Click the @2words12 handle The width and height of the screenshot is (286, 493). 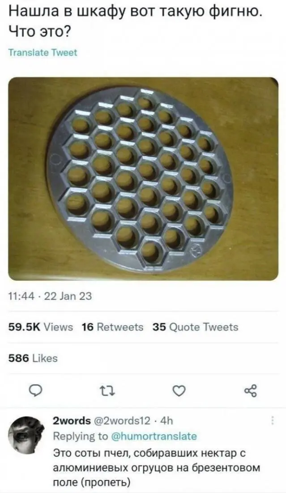point(120,421)
